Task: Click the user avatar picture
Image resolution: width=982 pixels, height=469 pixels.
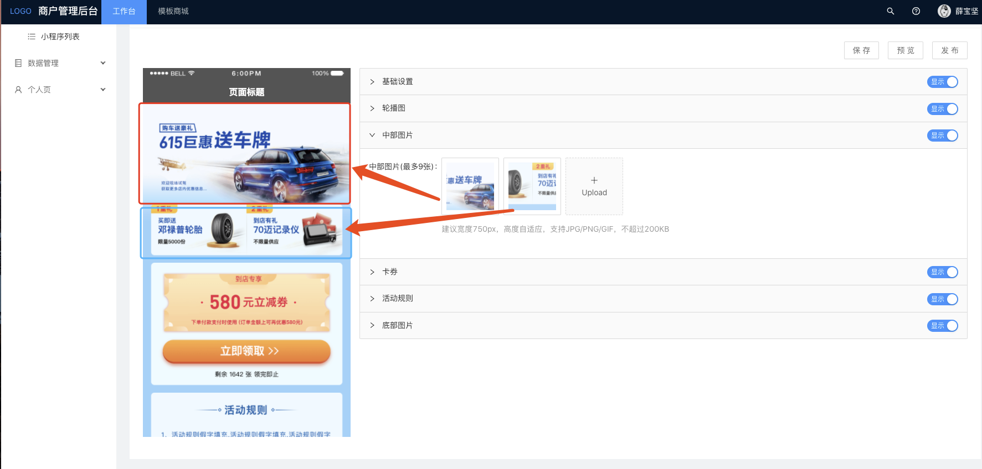Action: point(944,11)
